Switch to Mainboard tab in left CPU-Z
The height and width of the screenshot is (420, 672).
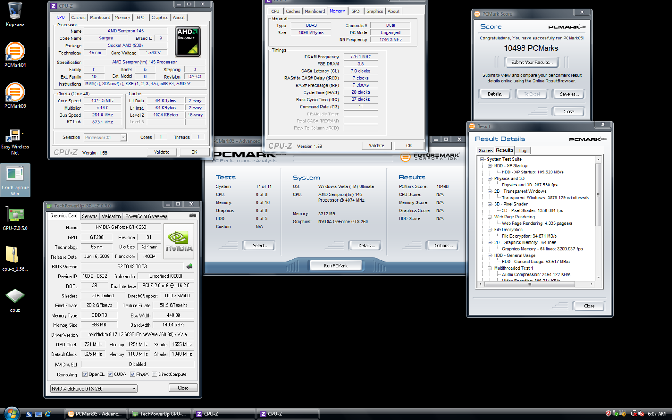pos(100,18)
